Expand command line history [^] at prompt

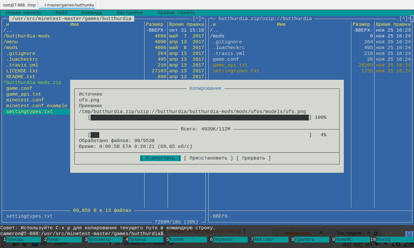[409, 233]
